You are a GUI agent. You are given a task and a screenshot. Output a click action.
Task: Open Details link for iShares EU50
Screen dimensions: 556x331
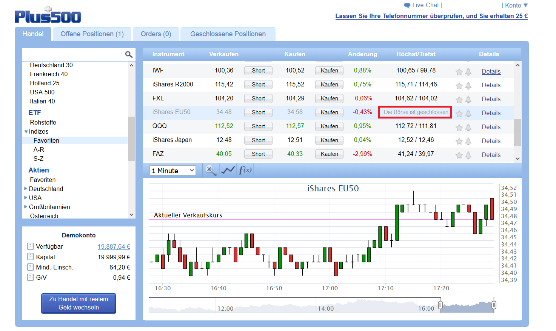pos(491,113)
